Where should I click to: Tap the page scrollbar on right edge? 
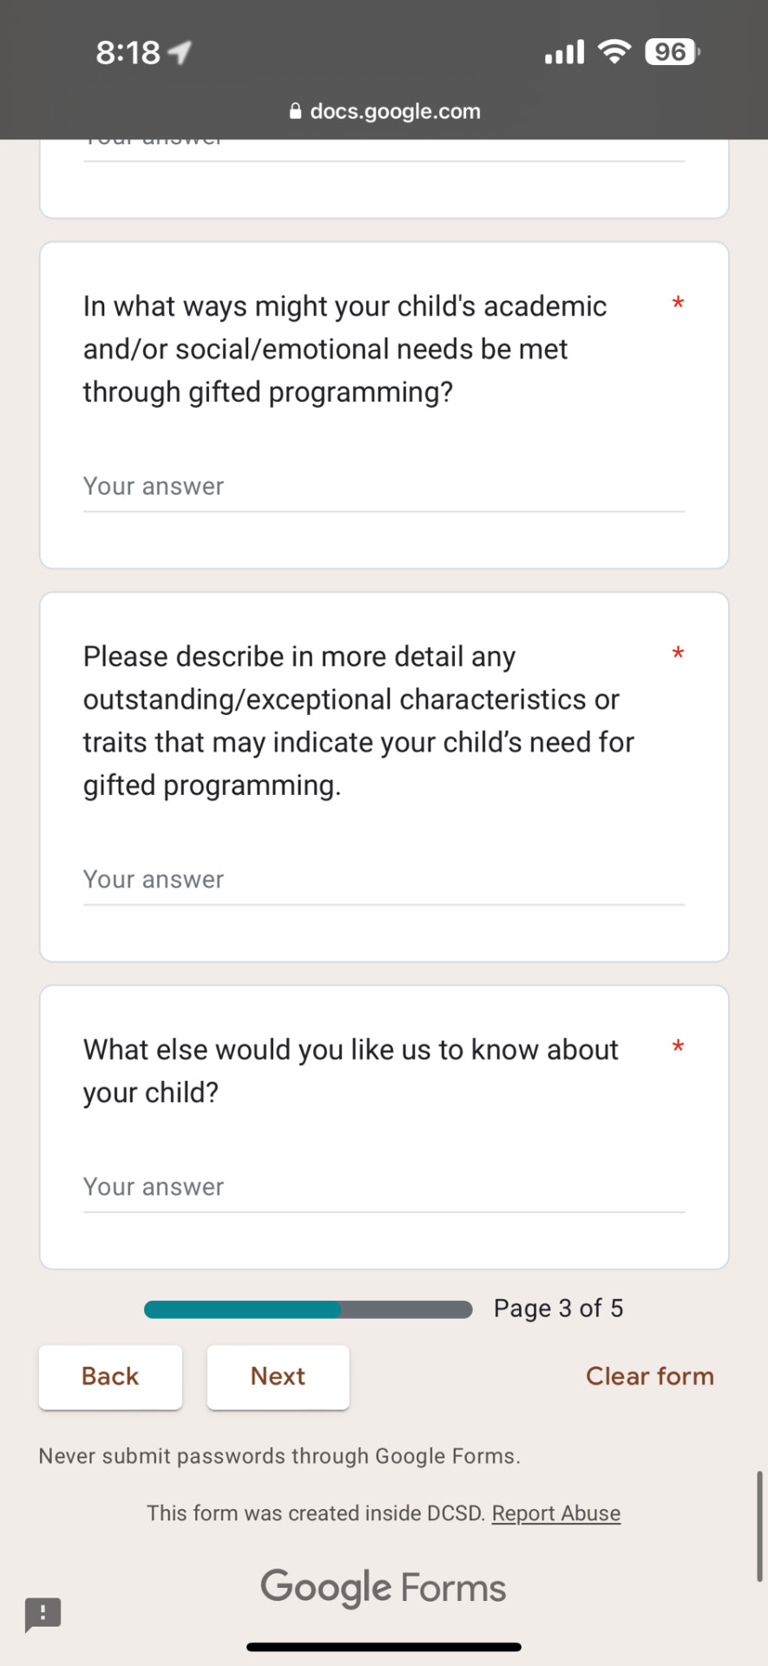point(760,1526)
